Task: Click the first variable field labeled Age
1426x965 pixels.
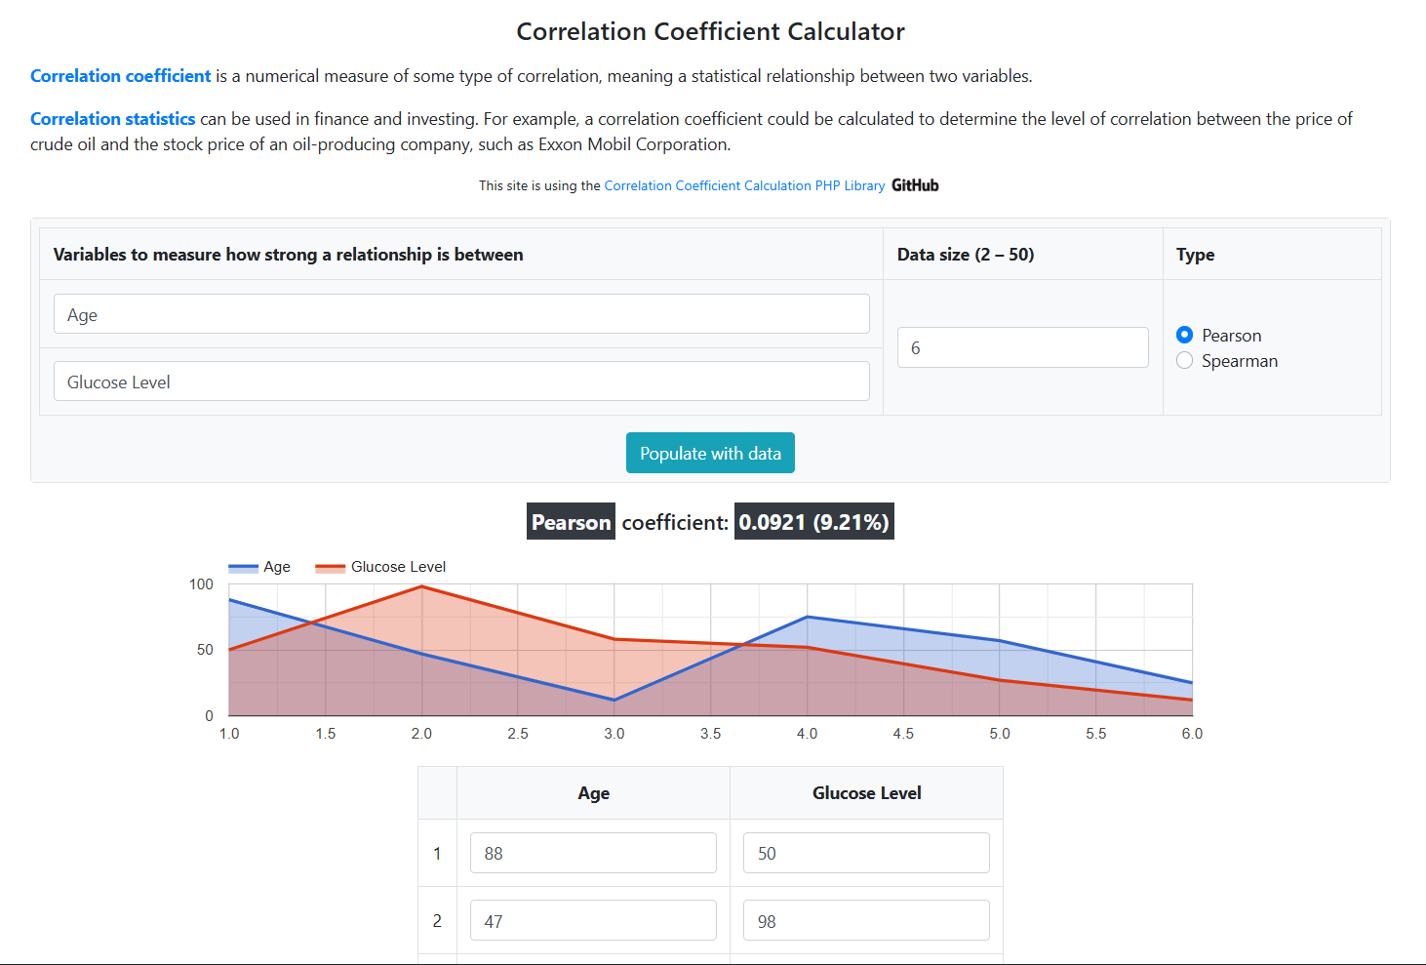Action: pyautogui.click(x=460, y=313)
